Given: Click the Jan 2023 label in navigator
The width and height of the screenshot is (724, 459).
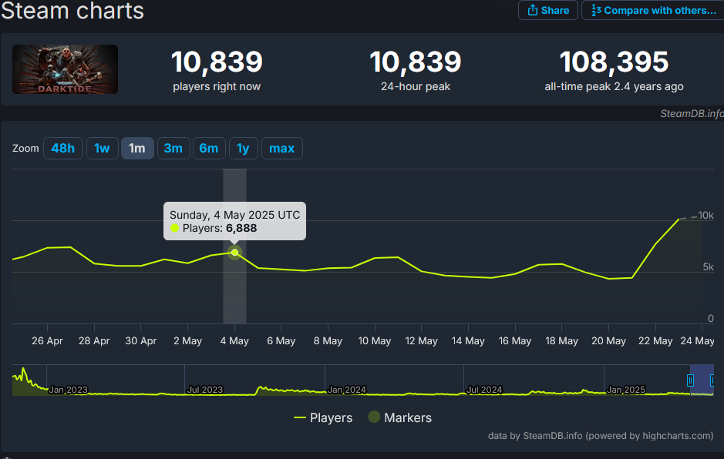Looking at the screenshot, I should tap(68, 390).
